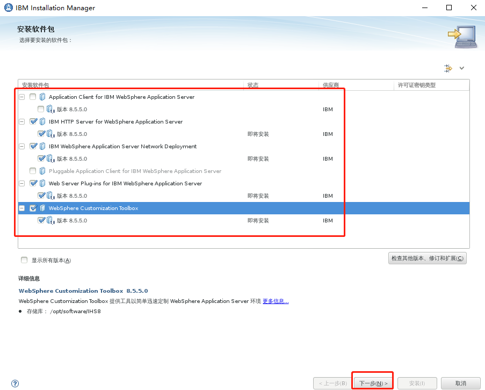485x390 pixels.
Task: Click the package icon beside Network Deployment entry
Action: 42,146
